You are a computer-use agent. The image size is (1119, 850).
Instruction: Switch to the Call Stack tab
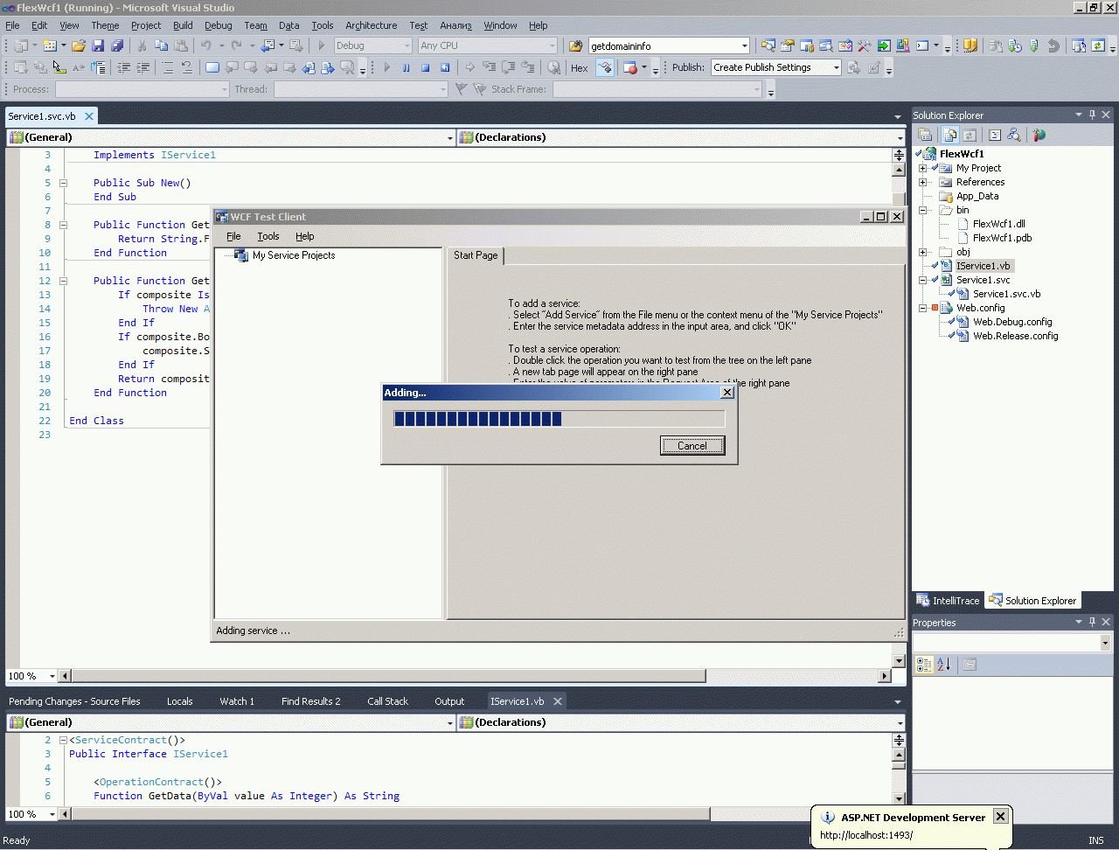(387, 701)
